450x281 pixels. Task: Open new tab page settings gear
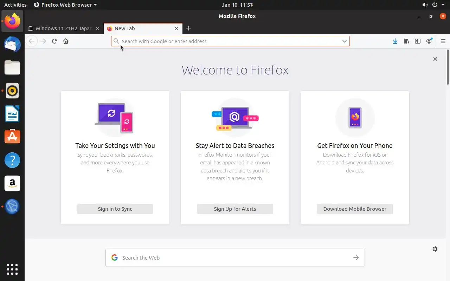[x=435, y=249]
